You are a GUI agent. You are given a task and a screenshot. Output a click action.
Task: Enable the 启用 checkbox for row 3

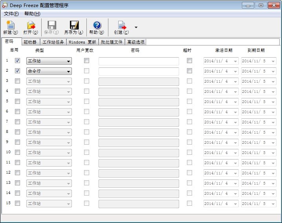(17, 81)
